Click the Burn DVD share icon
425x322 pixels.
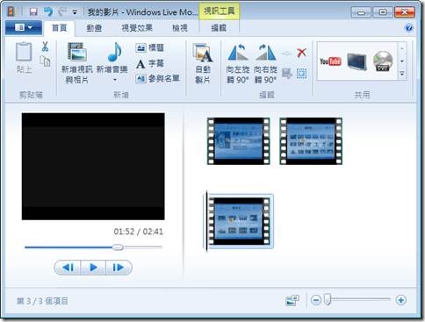(x=383, y=61)
